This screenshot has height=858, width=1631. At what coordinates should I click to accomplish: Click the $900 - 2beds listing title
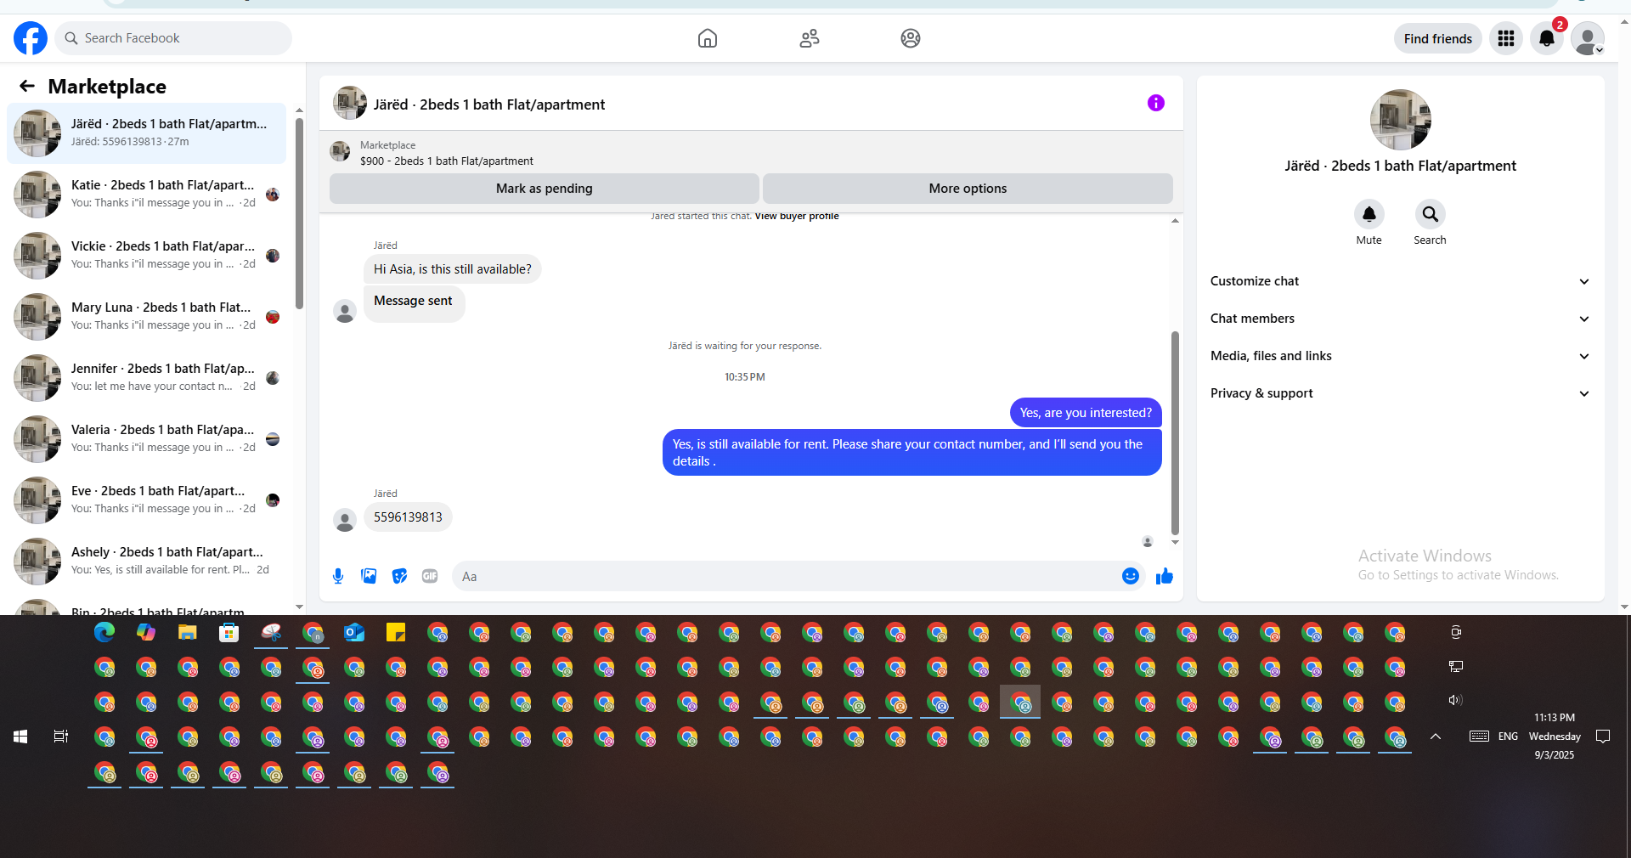tap(447, 161)
